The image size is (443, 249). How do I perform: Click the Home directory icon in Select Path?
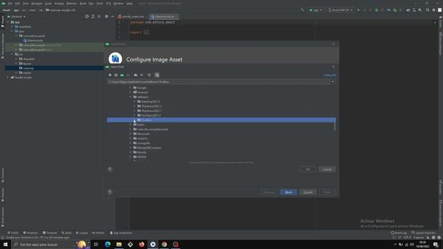110,75
